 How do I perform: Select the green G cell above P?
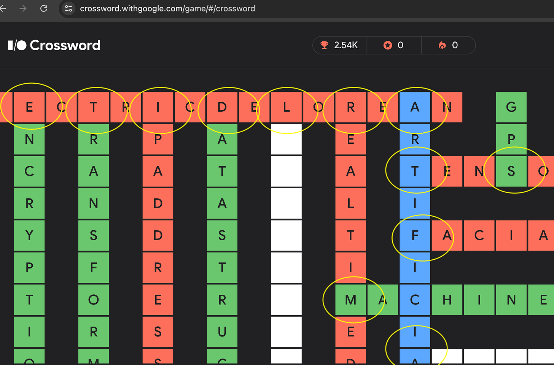click(511, 107)
